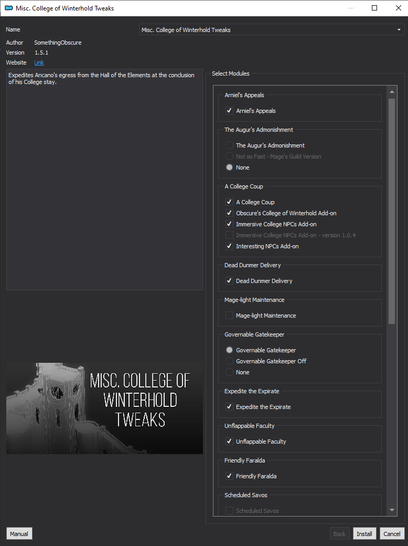The width and height of the screenshot is (408, 546).
Task: Open the Website Link
Action: pyautogui.click(x=39, y=62)
